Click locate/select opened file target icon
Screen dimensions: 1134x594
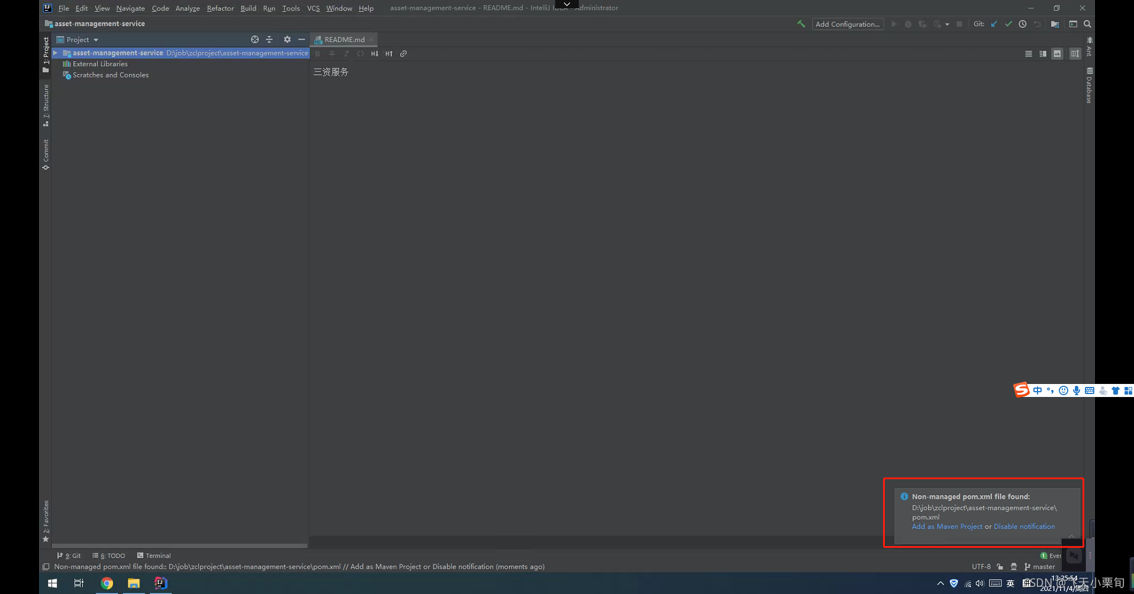coord(254,40)
